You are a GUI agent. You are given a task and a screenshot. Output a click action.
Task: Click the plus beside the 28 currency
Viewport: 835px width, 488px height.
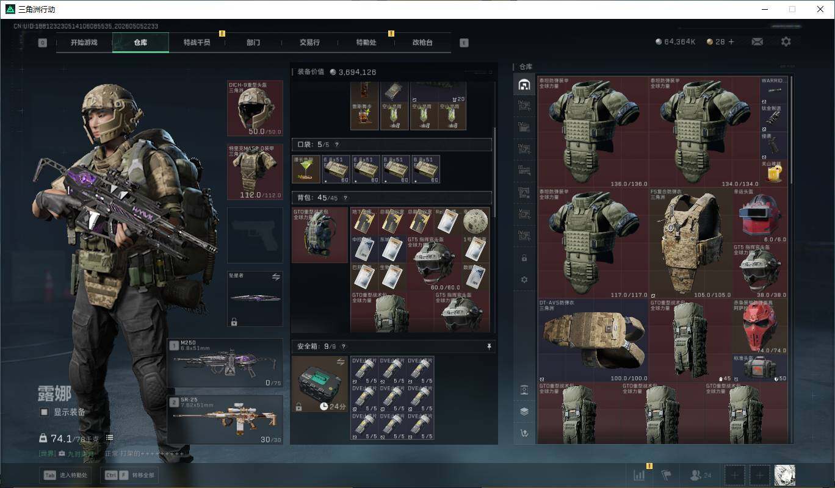(x=731, y=41)
